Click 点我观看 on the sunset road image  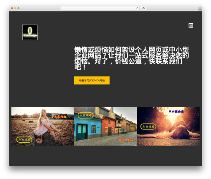[x=148, y=127]
